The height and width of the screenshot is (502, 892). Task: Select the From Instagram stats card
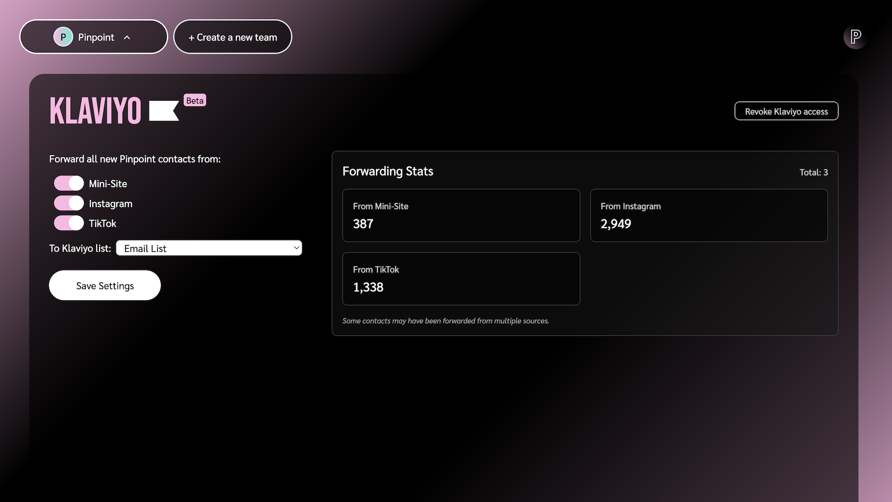pyautogui.click(x=709, y=215)
